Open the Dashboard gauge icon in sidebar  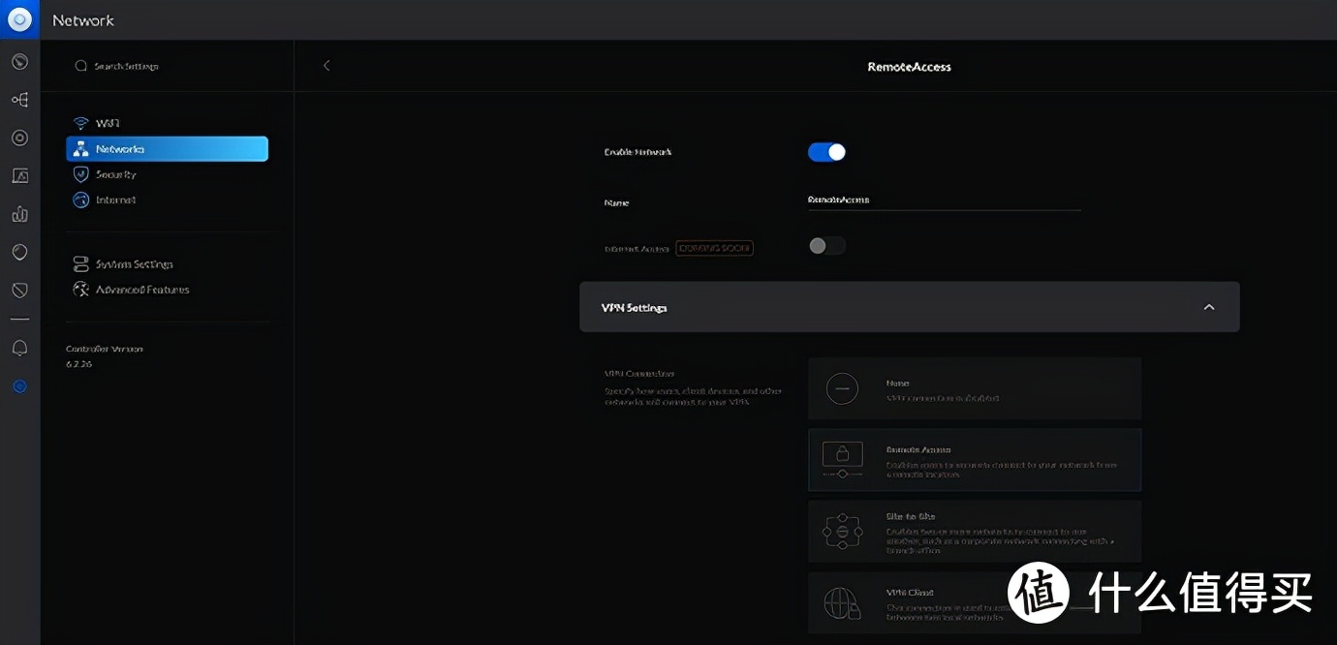pos(19,62)
